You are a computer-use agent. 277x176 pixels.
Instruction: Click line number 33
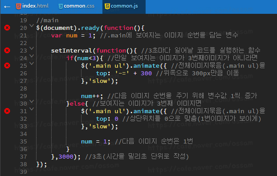pyautogui.click(x=24, y=127)
